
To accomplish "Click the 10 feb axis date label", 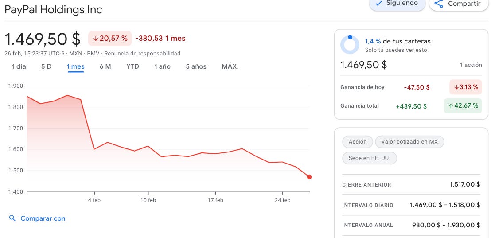I will (148, 200).
